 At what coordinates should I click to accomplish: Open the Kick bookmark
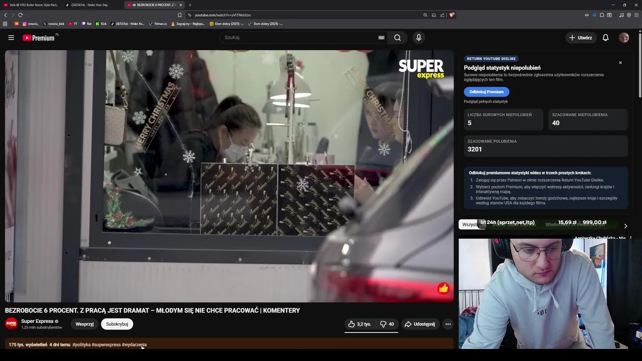pyautogui.click(x=101, y=24)
